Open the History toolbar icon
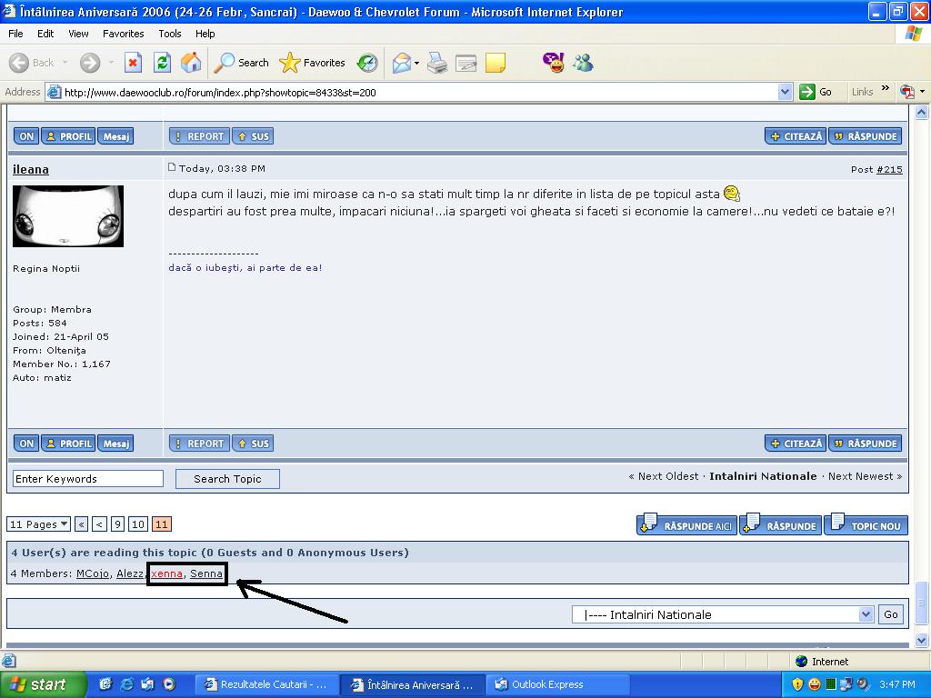931x698 pixels. 367,63
